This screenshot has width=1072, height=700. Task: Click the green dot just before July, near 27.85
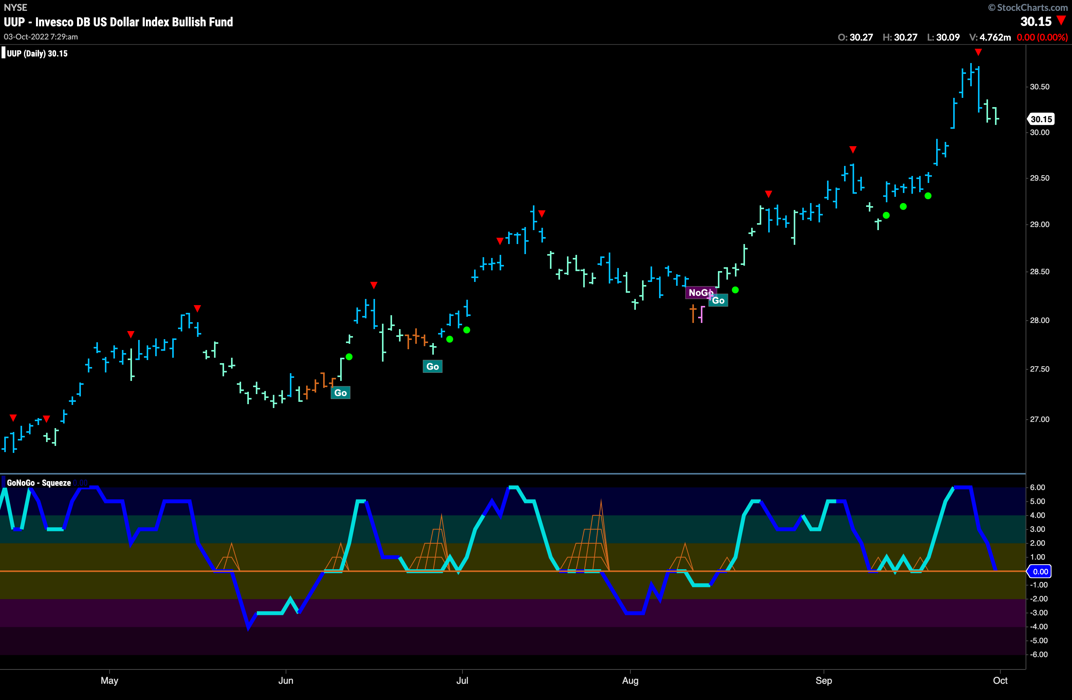pos(450,340)
